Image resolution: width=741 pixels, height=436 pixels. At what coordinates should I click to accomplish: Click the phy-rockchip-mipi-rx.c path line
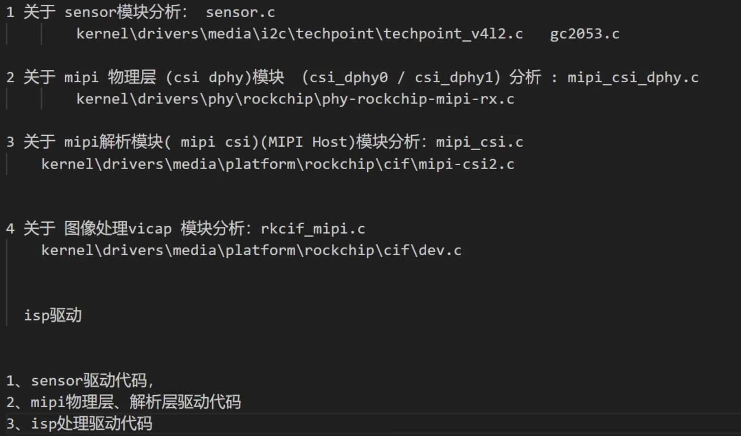tap(295, 99)
